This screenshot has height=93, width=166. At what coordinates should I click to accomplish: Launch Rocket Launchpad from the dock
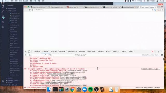pyautogui.click(x=67, y=89)
